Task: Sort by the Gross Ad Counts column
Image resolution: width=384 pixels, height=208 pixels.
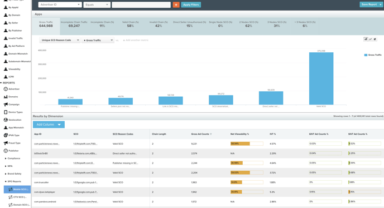Action: [201, 134]
